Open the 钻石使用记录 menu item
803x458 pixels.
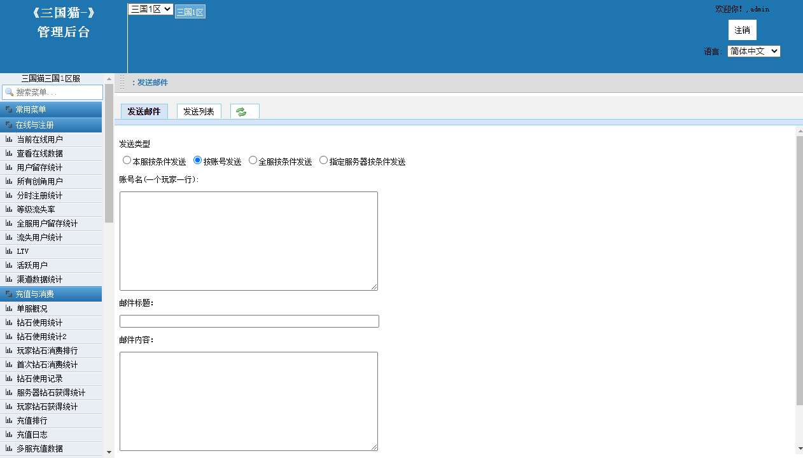(x=39, y=378)
